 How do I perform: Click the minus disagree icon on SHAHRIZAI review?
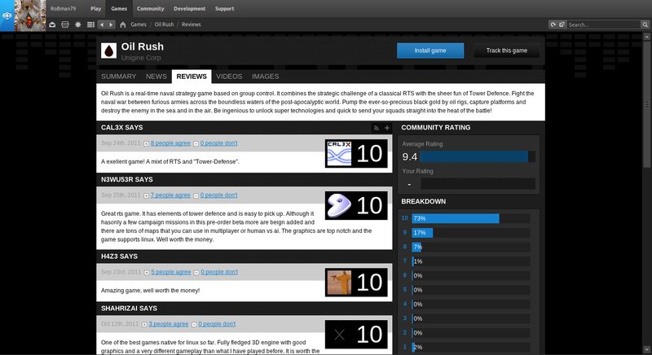coord(194,324)
